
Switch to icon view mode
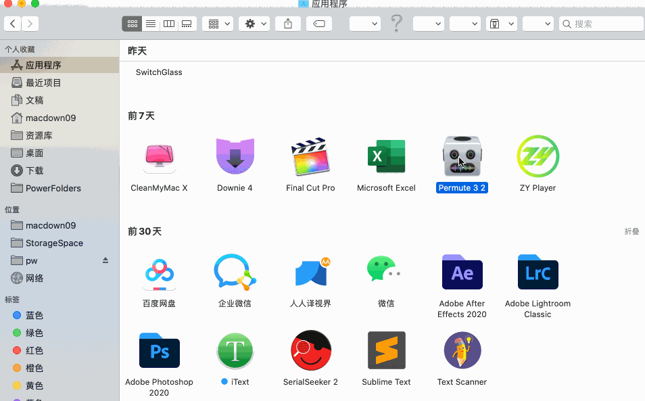tap(132, 24)
